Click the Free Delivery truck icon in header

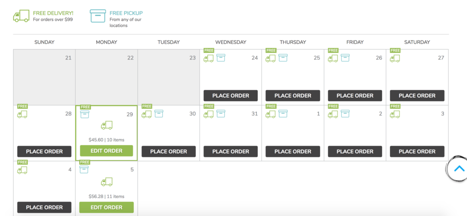click(x=21, y=16)
